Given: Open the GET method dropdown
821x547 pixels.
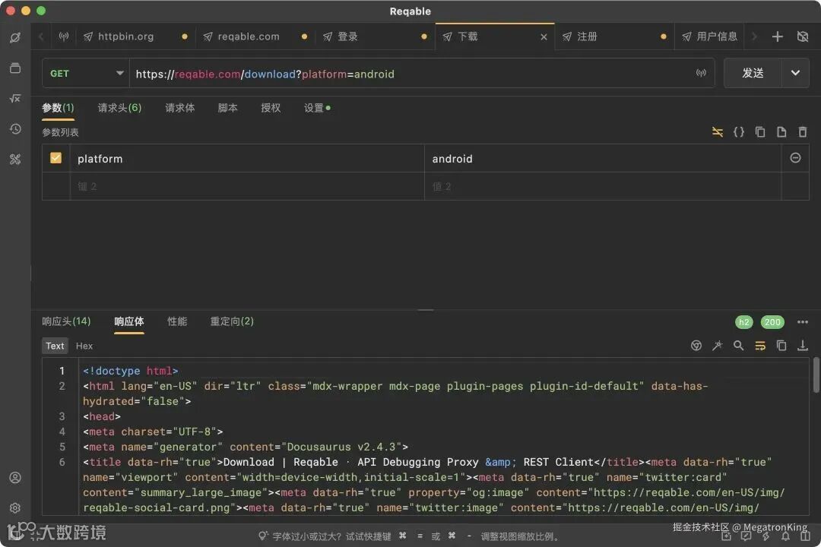Looking at the screenshot, I should 87,74.
